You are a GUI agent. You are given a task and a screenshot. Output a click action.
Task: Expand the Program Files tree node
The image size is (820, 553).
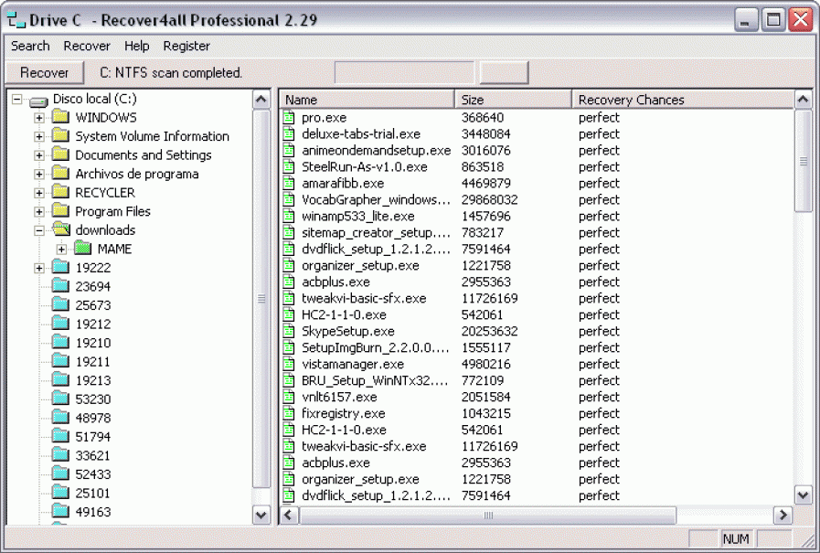(x=39, y=212)
